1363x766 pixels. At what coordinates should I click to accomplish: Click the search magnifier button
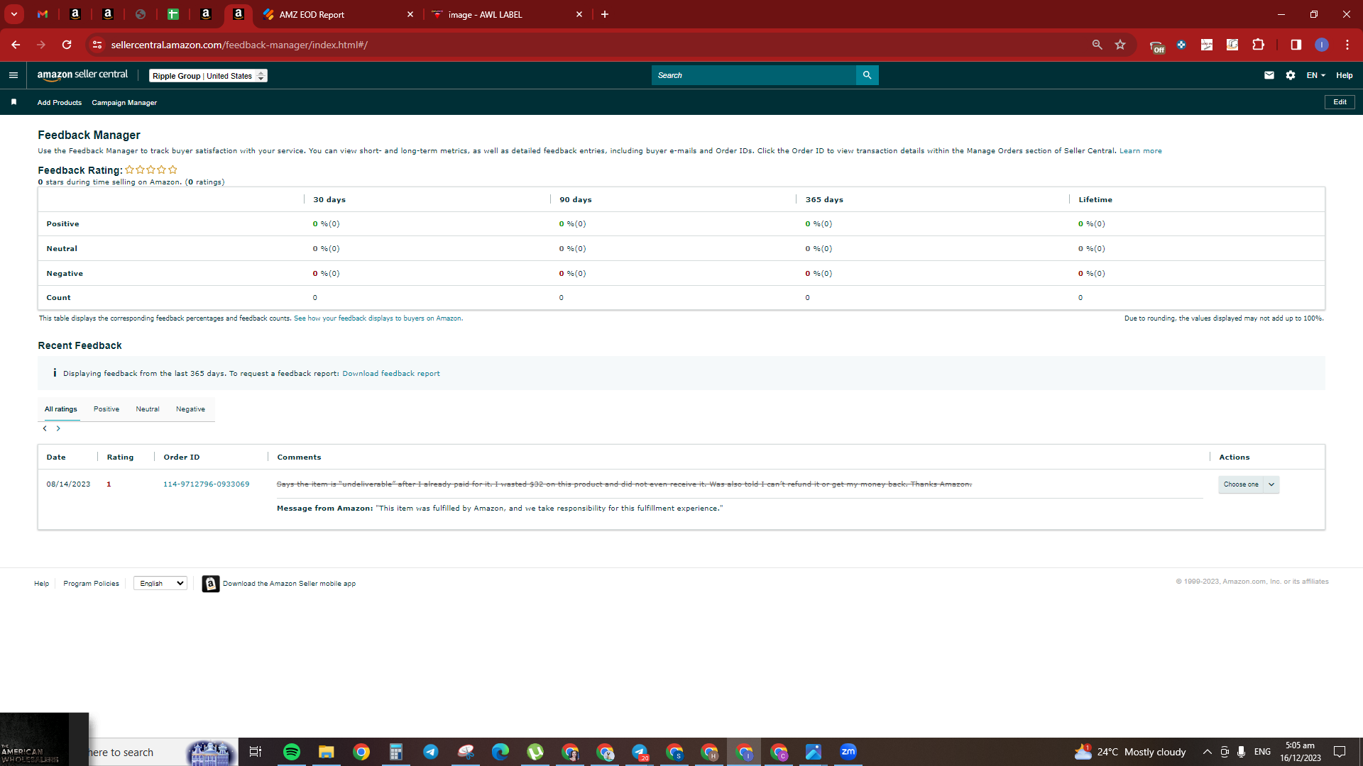(x=867, y=75)
